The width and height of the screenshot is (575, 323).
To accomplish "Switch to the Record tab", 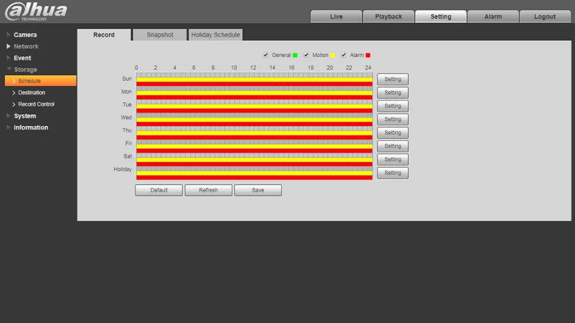I will [x=103, y=35].
